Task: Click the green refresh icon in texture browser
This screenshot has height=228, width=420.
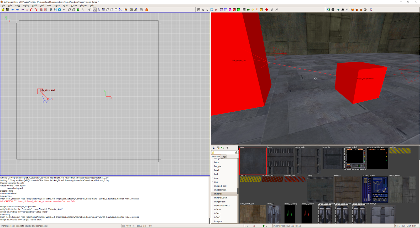Action: tap(222, 148)
